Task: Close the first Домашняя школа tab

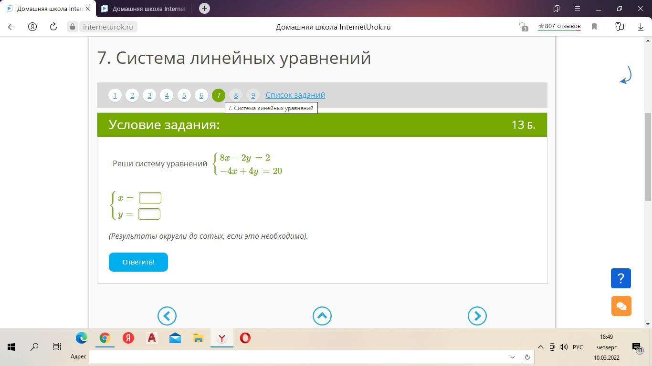Action: [88, 9]
